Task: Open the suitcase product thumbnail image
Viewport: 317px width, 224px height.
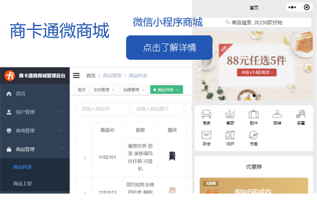Action: point(172,156)
